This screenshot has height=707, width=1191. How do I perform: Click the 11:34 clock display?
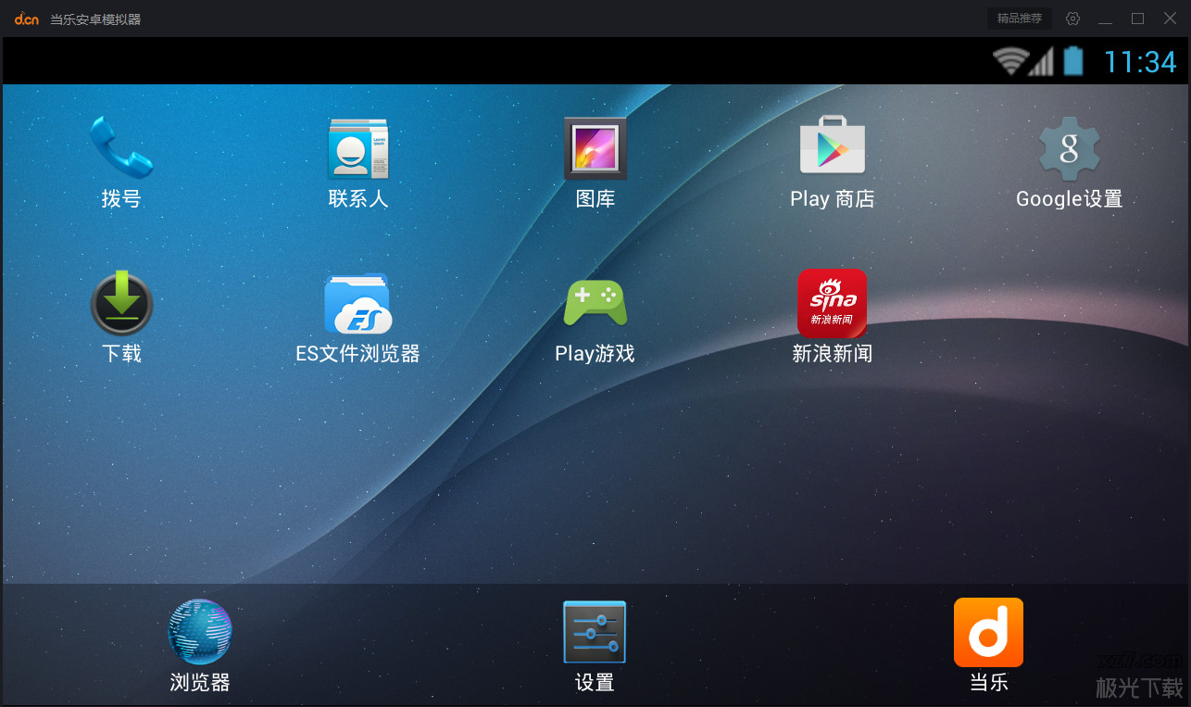coord(1139,61)
